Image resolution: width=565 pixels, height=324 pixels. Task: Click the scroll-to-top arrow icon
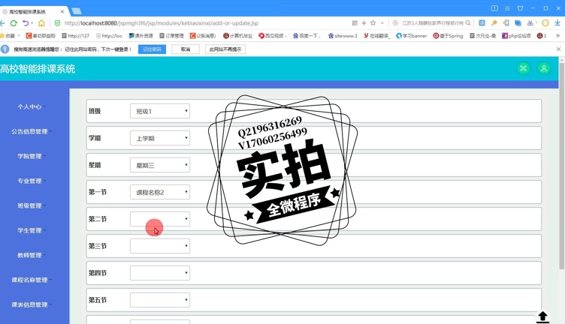pyautogui.click(x=542, y=316)
